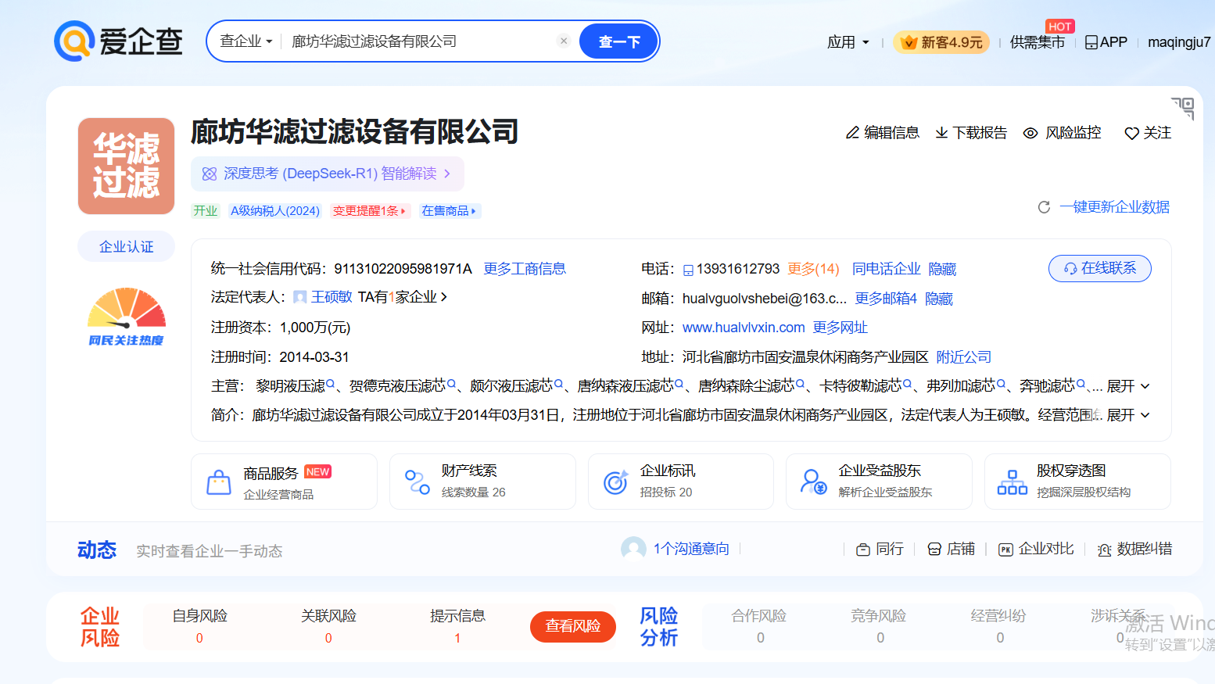
Task: Click the 企业认证 button
Action: click(x=126, y=247)
